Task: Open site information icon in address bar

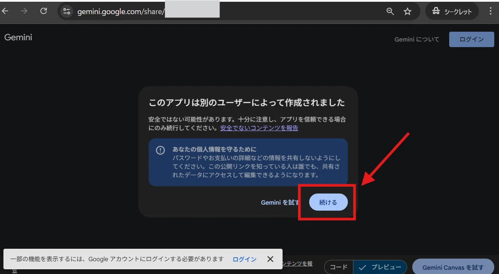Action: pos(67,12)
